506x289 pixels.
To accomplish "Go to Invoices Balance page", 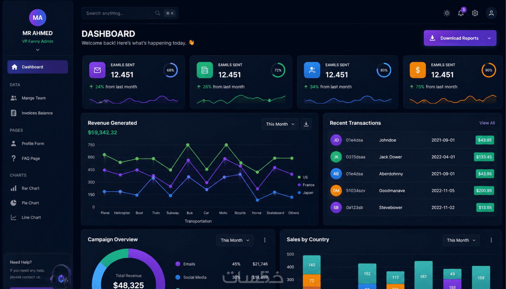I will point(38,113).
